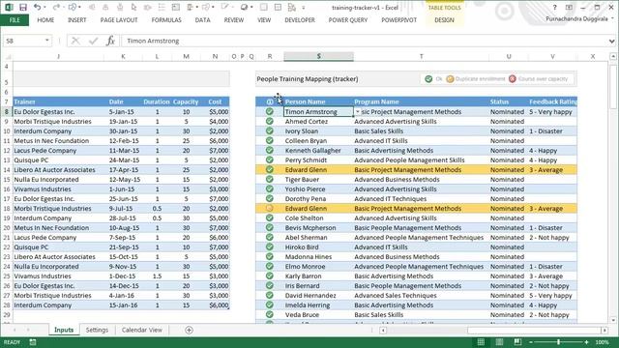Open the Name Box dropdown
The width and height of the screenshot is (619, 348).
click(x=47, y=41)
